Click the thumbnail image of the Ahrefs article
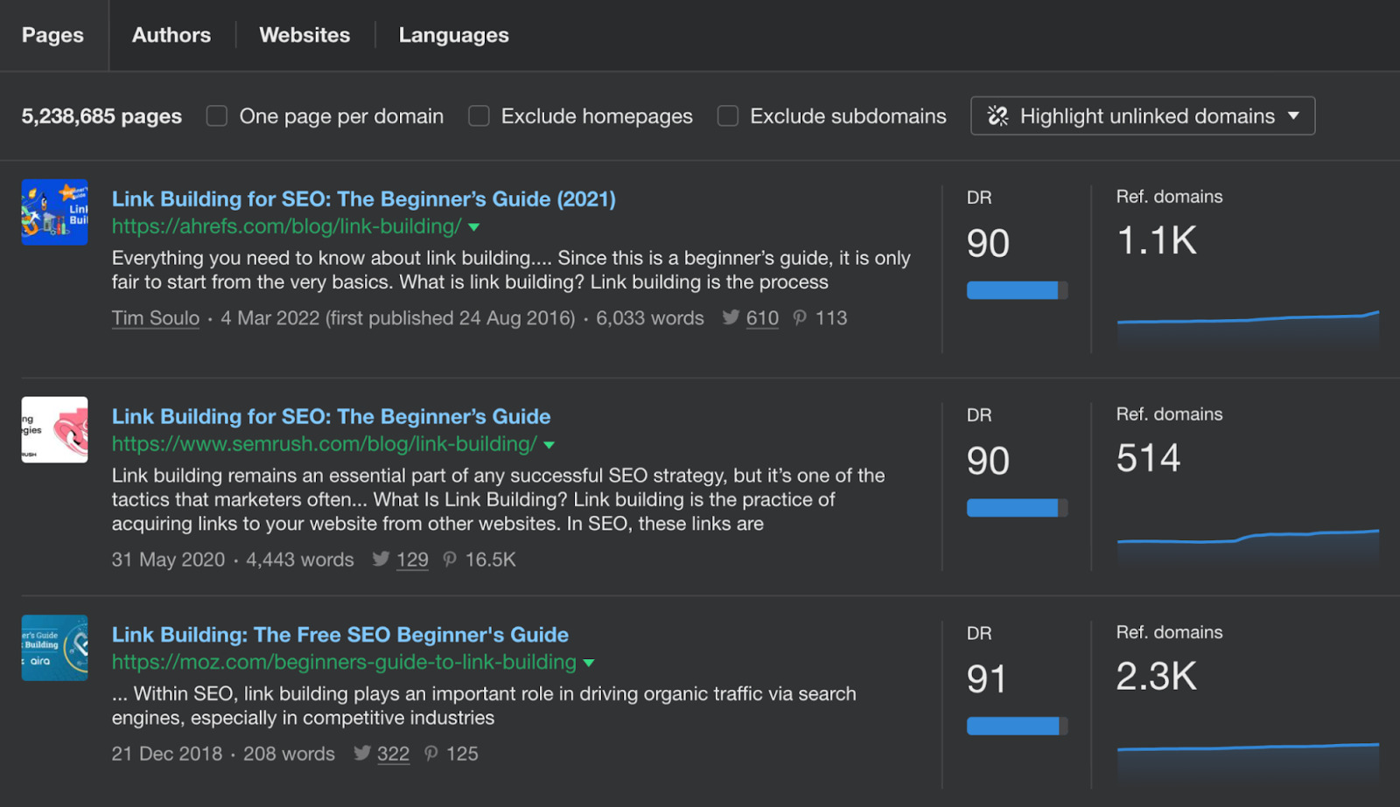Image resolution: width=1400 pixels, height=807 pixels. click(x=54, y=212)
